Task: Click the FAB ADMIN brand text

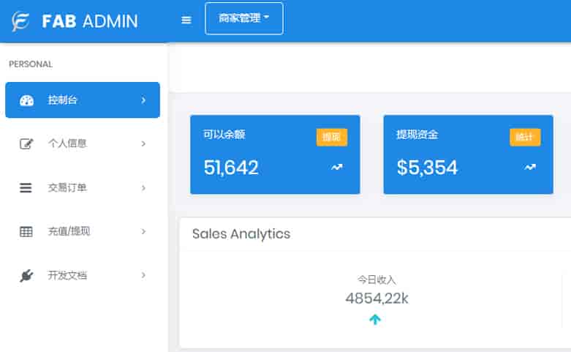Action: click(x=90, y=21)
